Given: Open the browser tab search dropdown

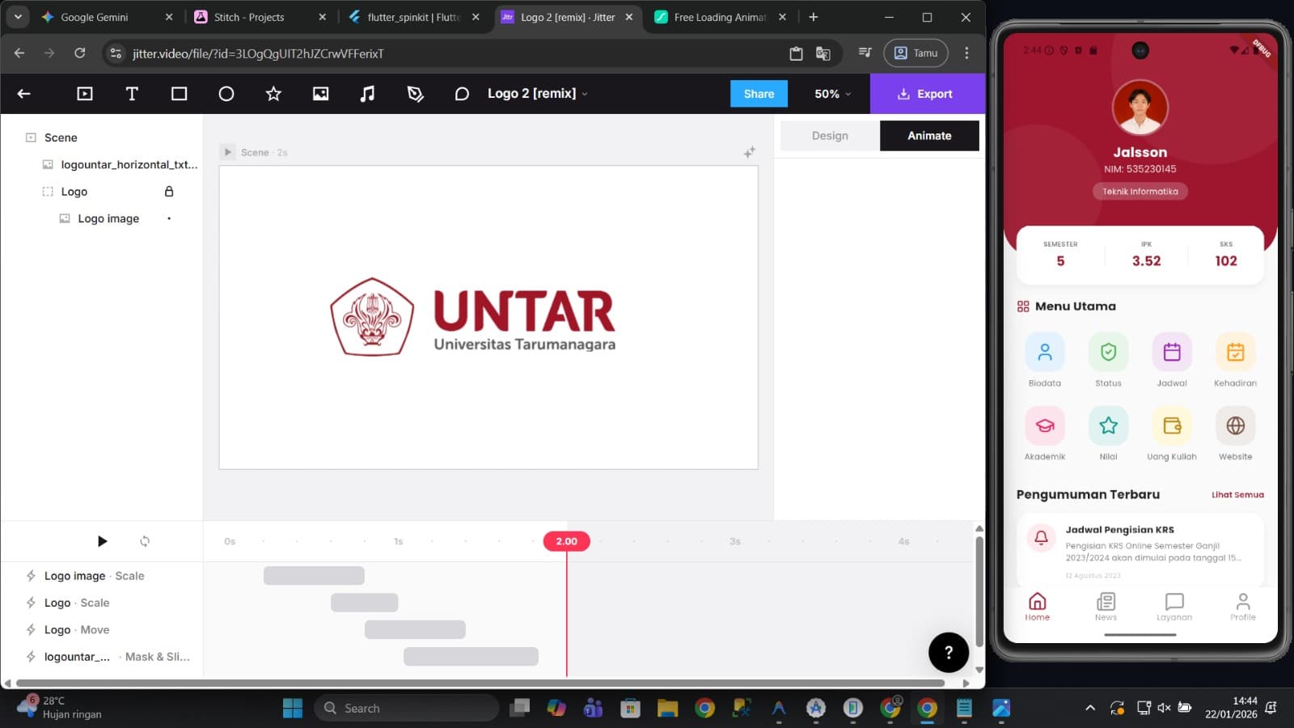Looking at the screenshot, I should (x=18, y=17).
